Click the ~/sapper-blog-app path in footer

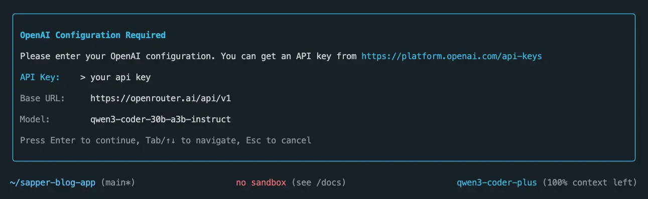coord(53,182)
